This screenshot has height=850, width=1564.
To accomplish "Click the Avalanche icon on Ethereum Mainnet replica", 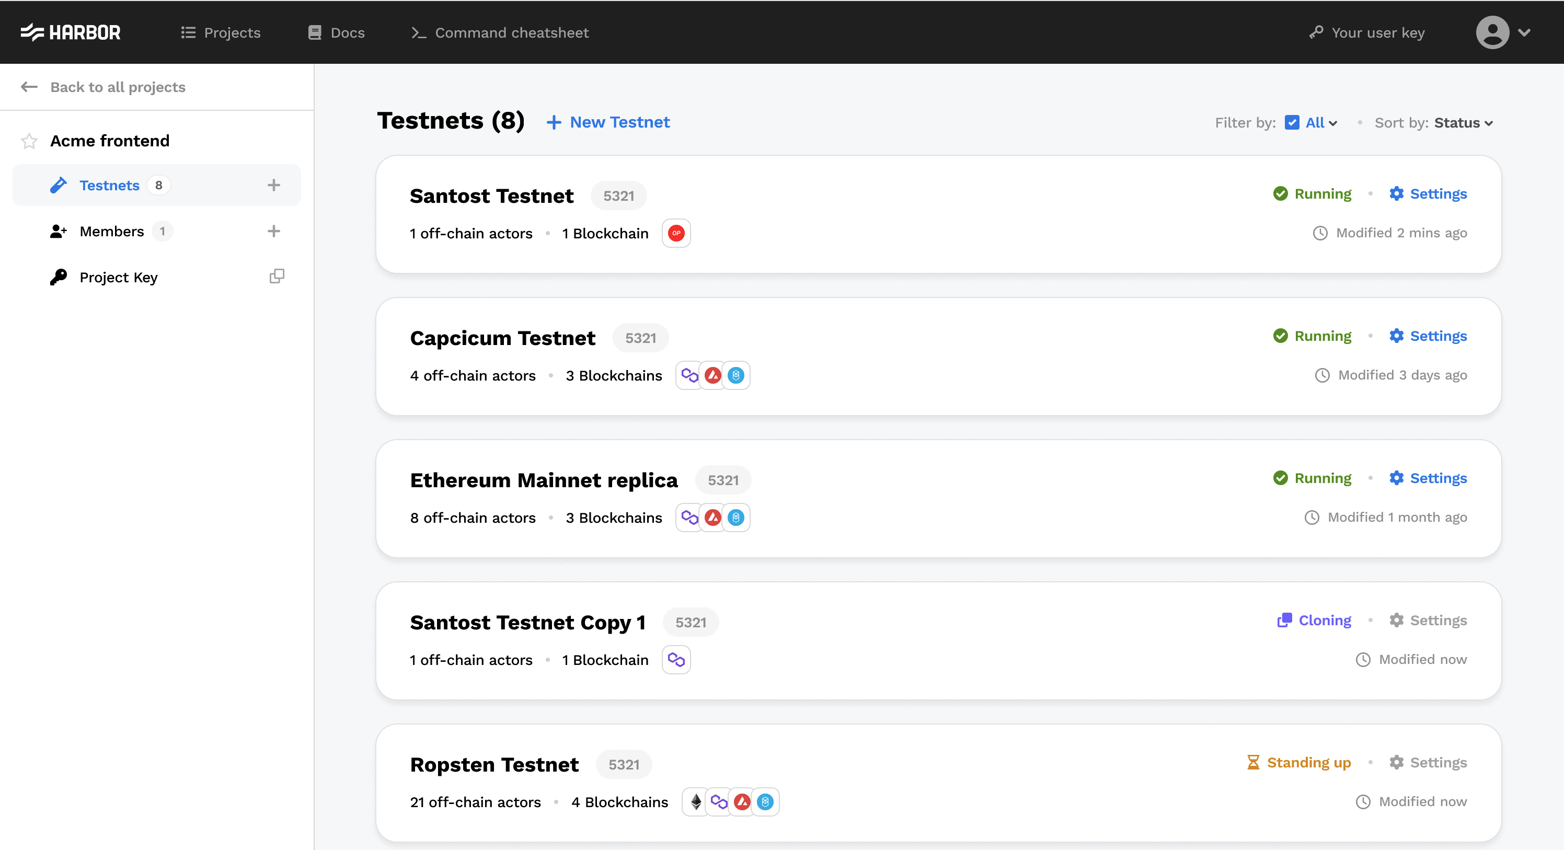I will (x=713, y=518).
